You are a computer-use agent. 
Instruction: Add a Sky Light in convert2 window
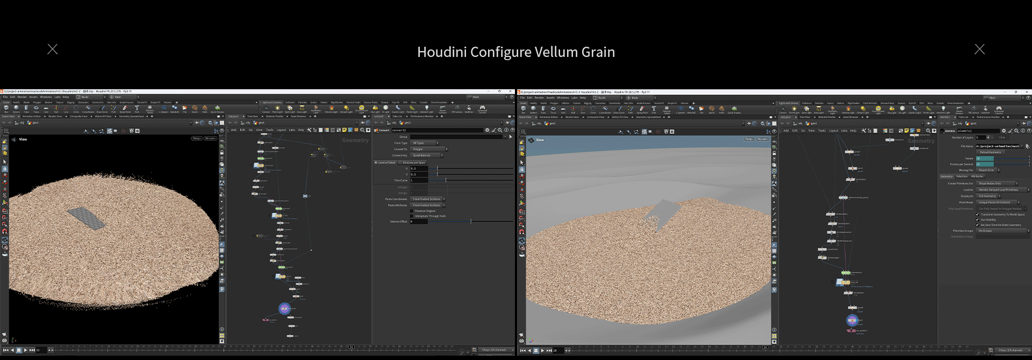(375, 109)
